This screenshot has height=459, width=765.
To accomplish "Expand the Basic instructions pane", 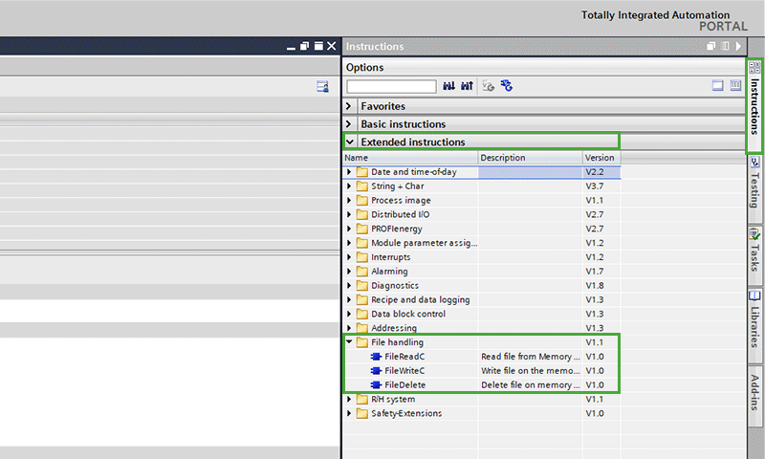I will 349,124.
